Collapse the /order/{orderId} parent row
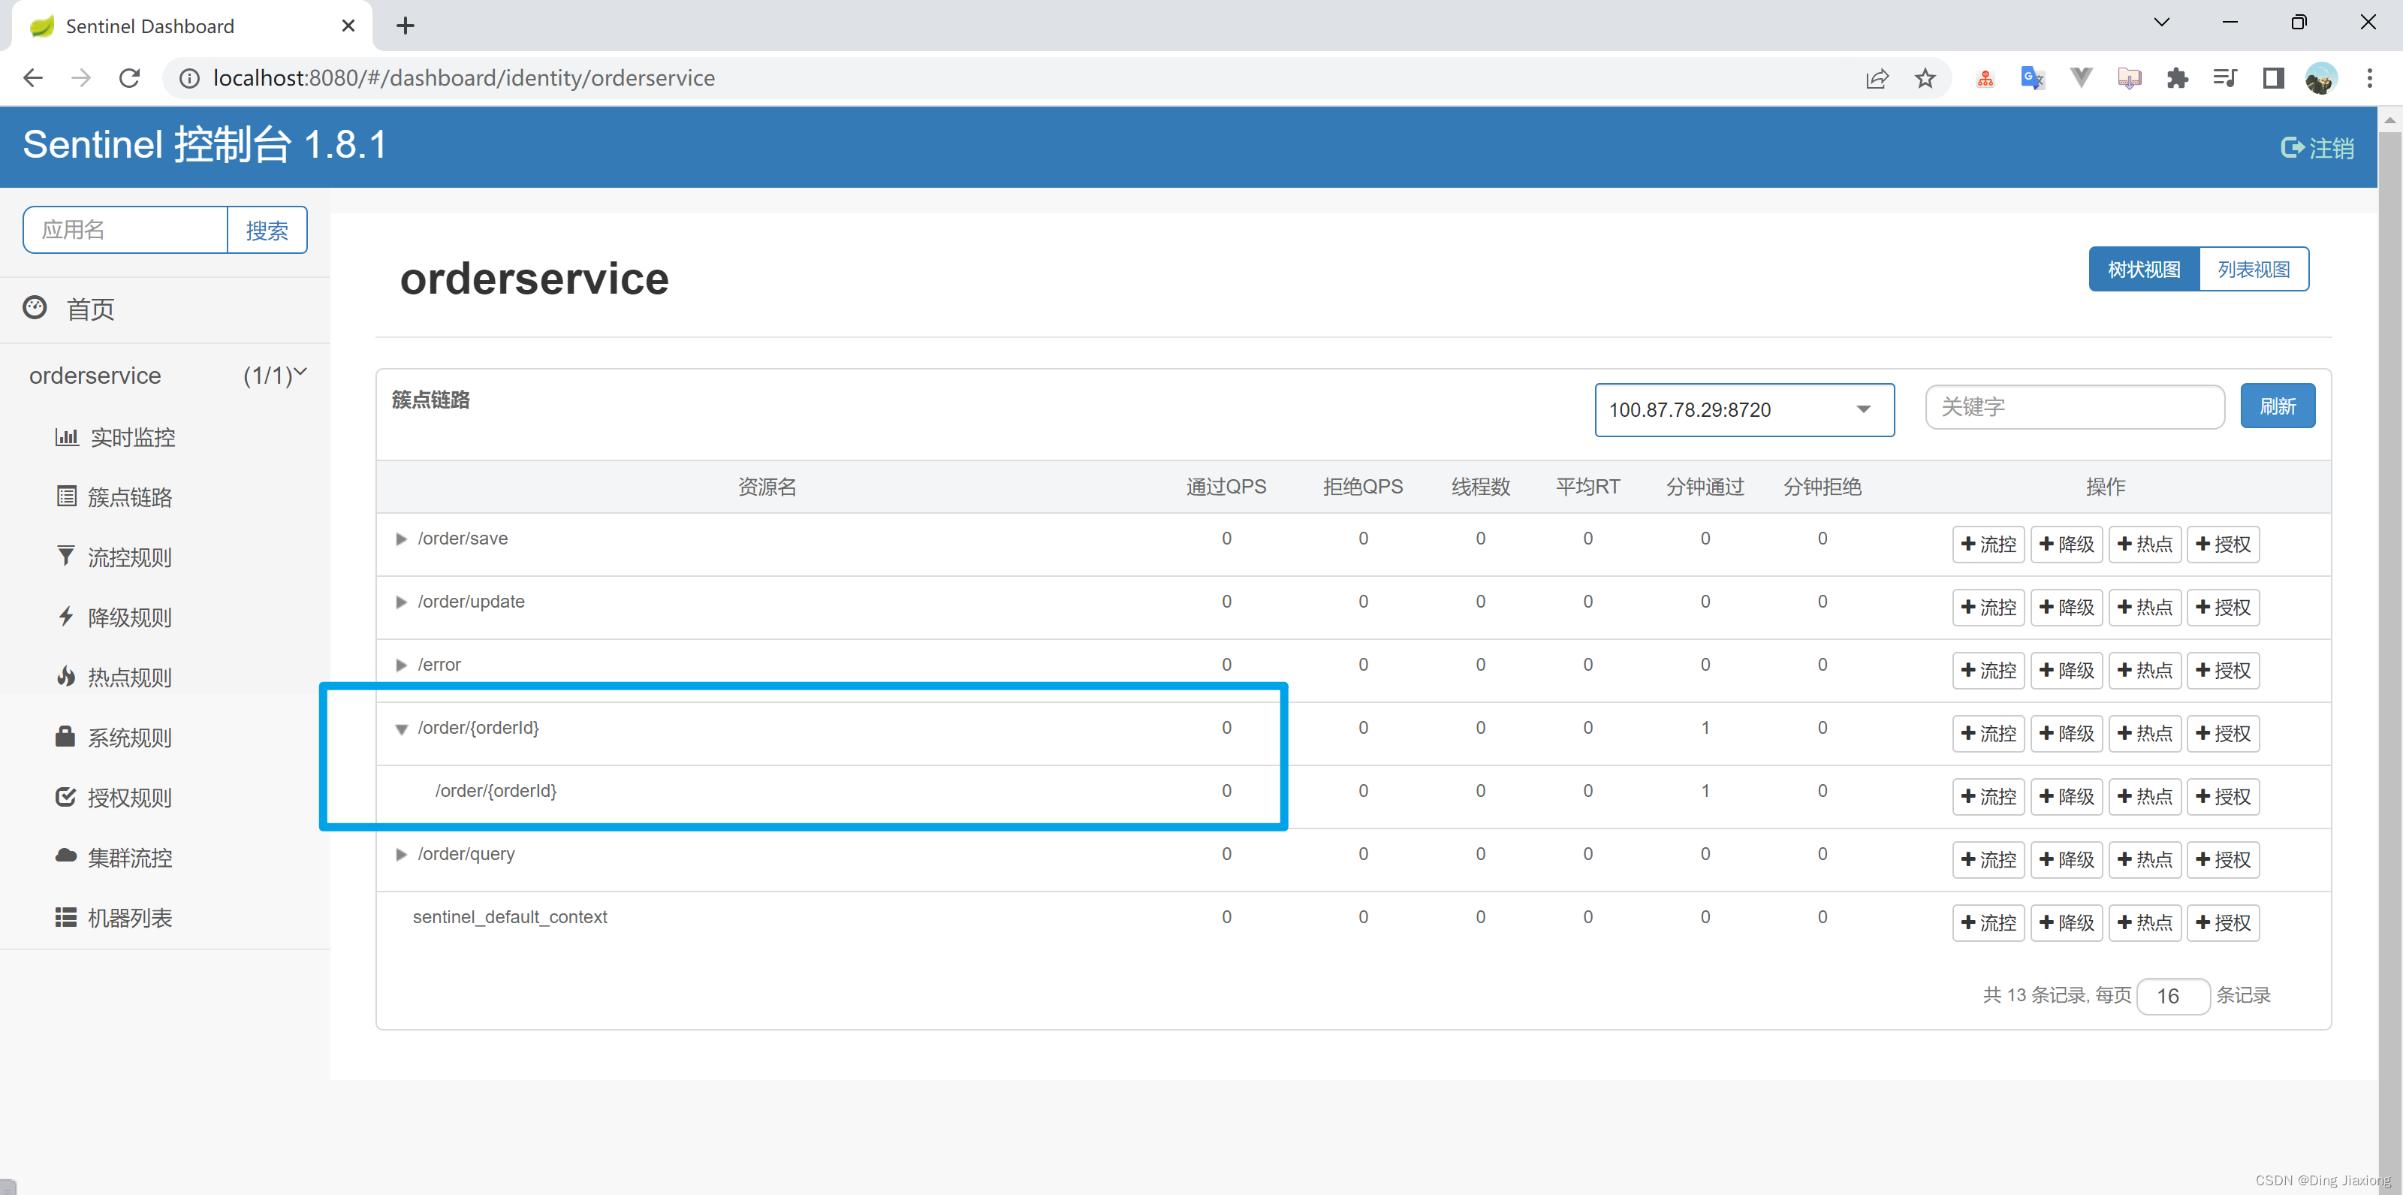The height and width of the screenshot is (1195, 2403). pos(401,729)
